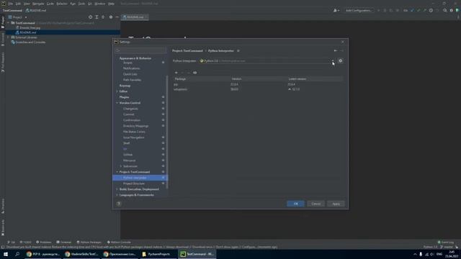Image resolution: width=461 pixels, height=259 pixels.
Task: Select Appearance & Behavior in settings tree
Action: point(135,58)
